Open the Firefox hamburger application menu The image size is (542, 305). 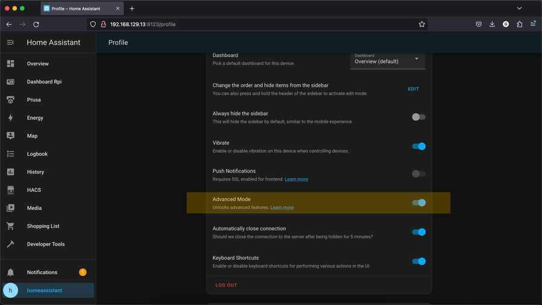[x=533, y=24]
